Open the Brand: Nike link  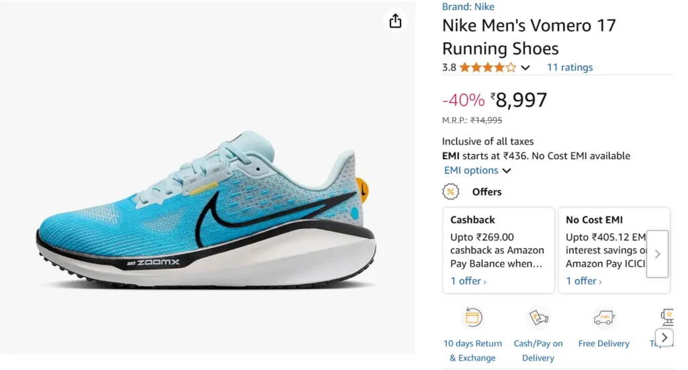tap(468, 7)
